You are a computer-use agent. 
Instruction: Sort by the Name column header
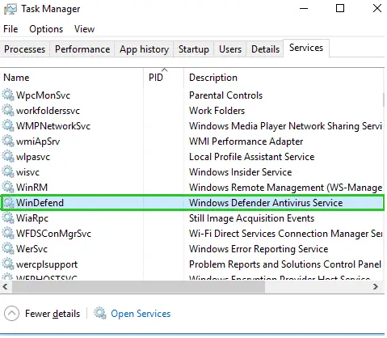click(72, 78)
